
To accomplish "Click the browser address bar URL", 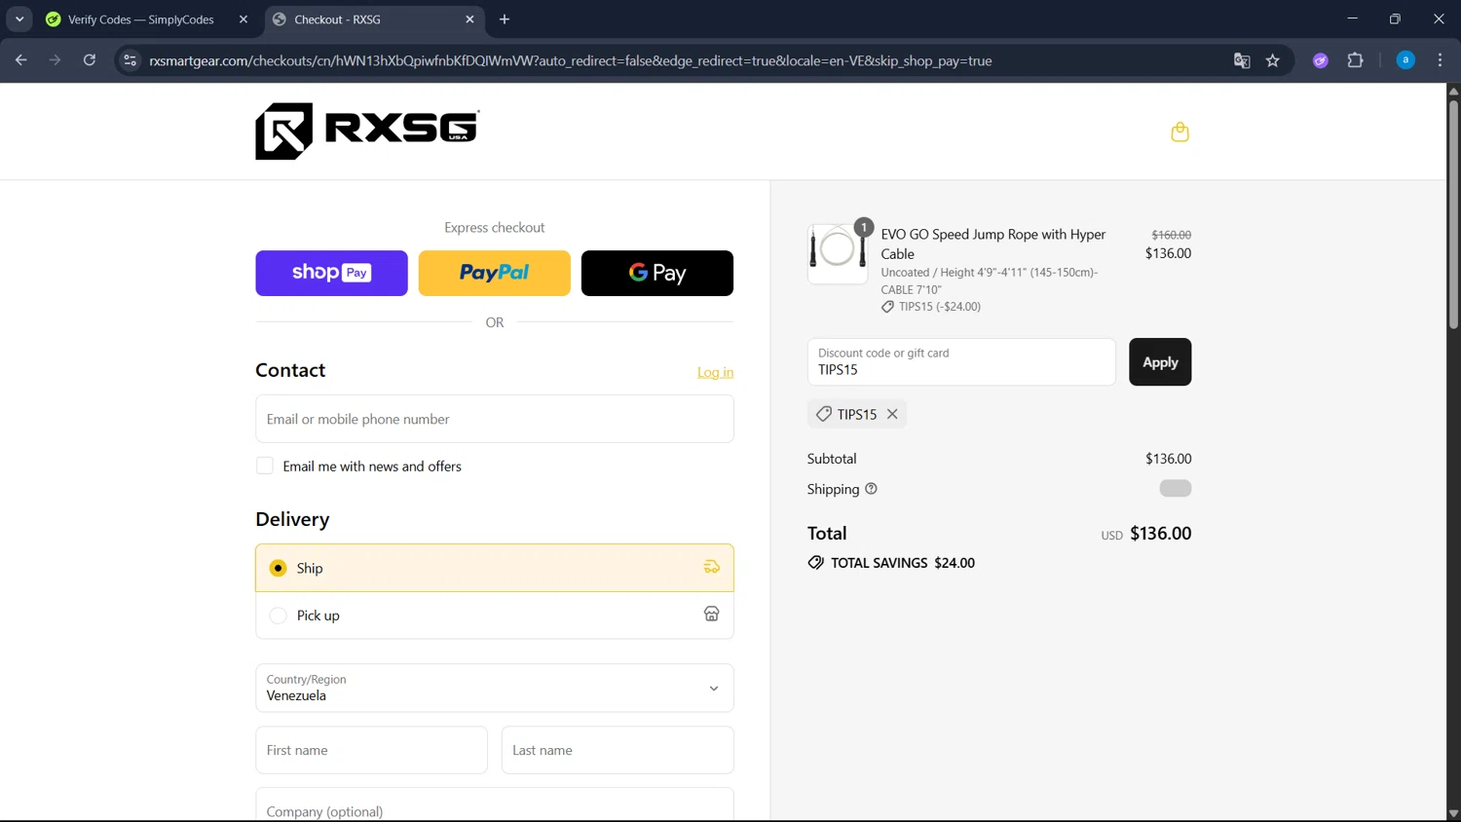I will point(571,60).
